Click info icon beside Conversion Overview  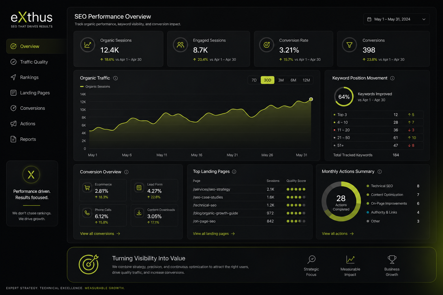pos(126,172)
